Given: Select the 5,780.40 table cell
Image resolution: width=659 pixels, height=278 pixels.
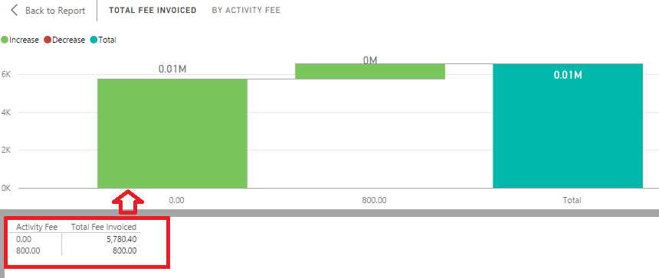Looking at the screenshot, I should (120, 240).
